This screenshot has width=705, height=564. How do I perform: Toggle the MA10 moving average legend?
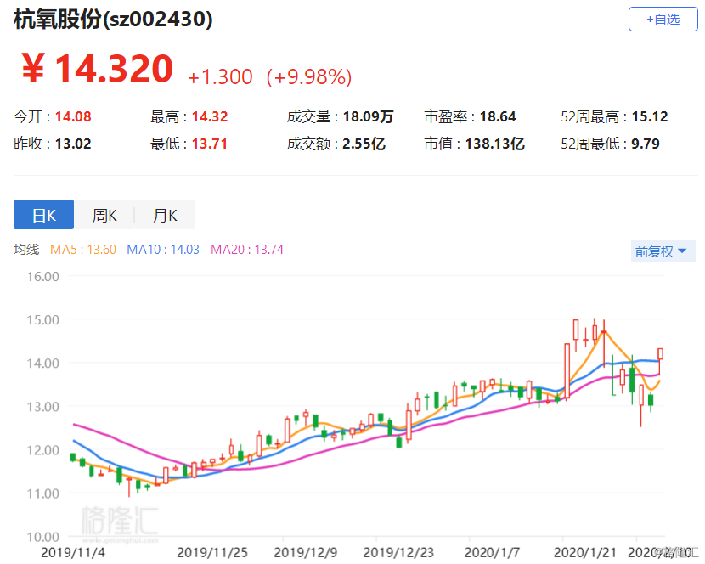(163, 250)
